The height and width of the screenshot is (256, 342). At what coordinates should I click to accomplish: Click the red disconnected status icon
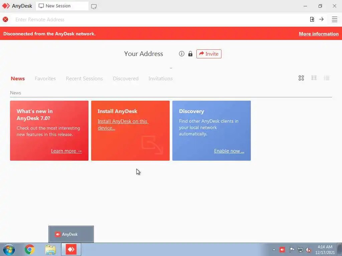5,19
